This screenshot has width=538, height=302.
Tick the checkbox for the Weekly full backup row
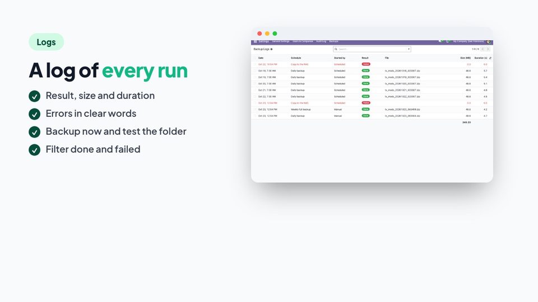256,110
